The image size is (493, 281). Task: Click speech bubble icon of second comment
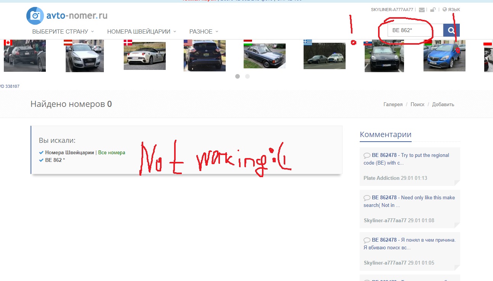tap(367, 198)
